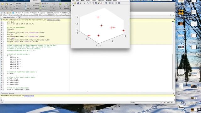
Task: Click the New Figure icon in figure toolbar
Action: point(73,3)
